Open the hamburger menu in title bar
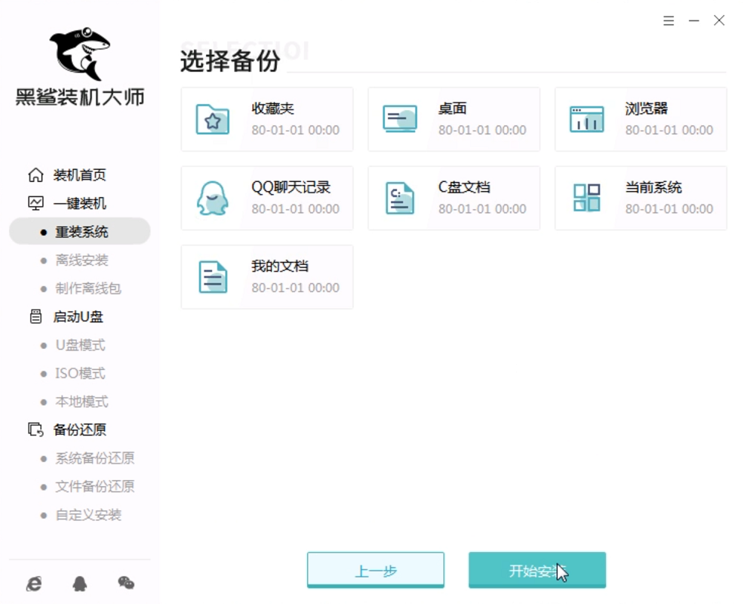Viewport: 744px width, 604px height. tap(669, 20)
